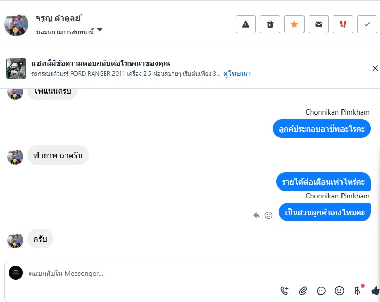380x302 pixels.
Task: Open the ดูโฆษณา link
Action: (237, 74)
